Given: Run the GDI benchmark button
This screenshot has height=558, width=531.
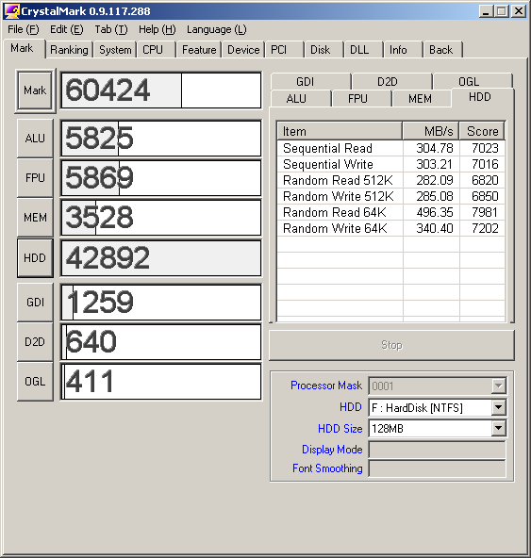Looking at the screenshot, I should point(35,303).
